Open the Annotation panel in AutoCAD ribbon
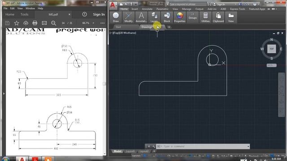 pos(141,17)
